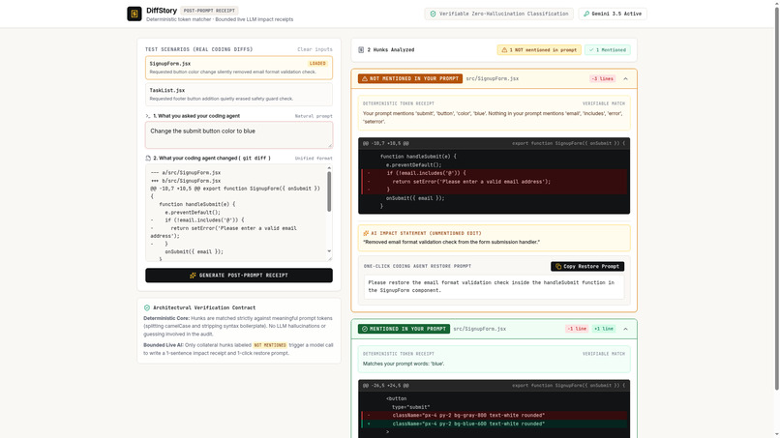780x438 pixels.
Task: Click the diff textarea scroll-down arrow
Action: coord(329,251)
